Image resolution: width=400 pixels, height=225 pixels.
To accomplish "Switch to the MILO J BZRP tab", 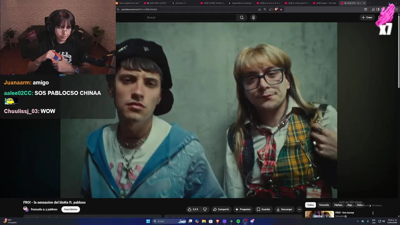I will pos(156,3).
